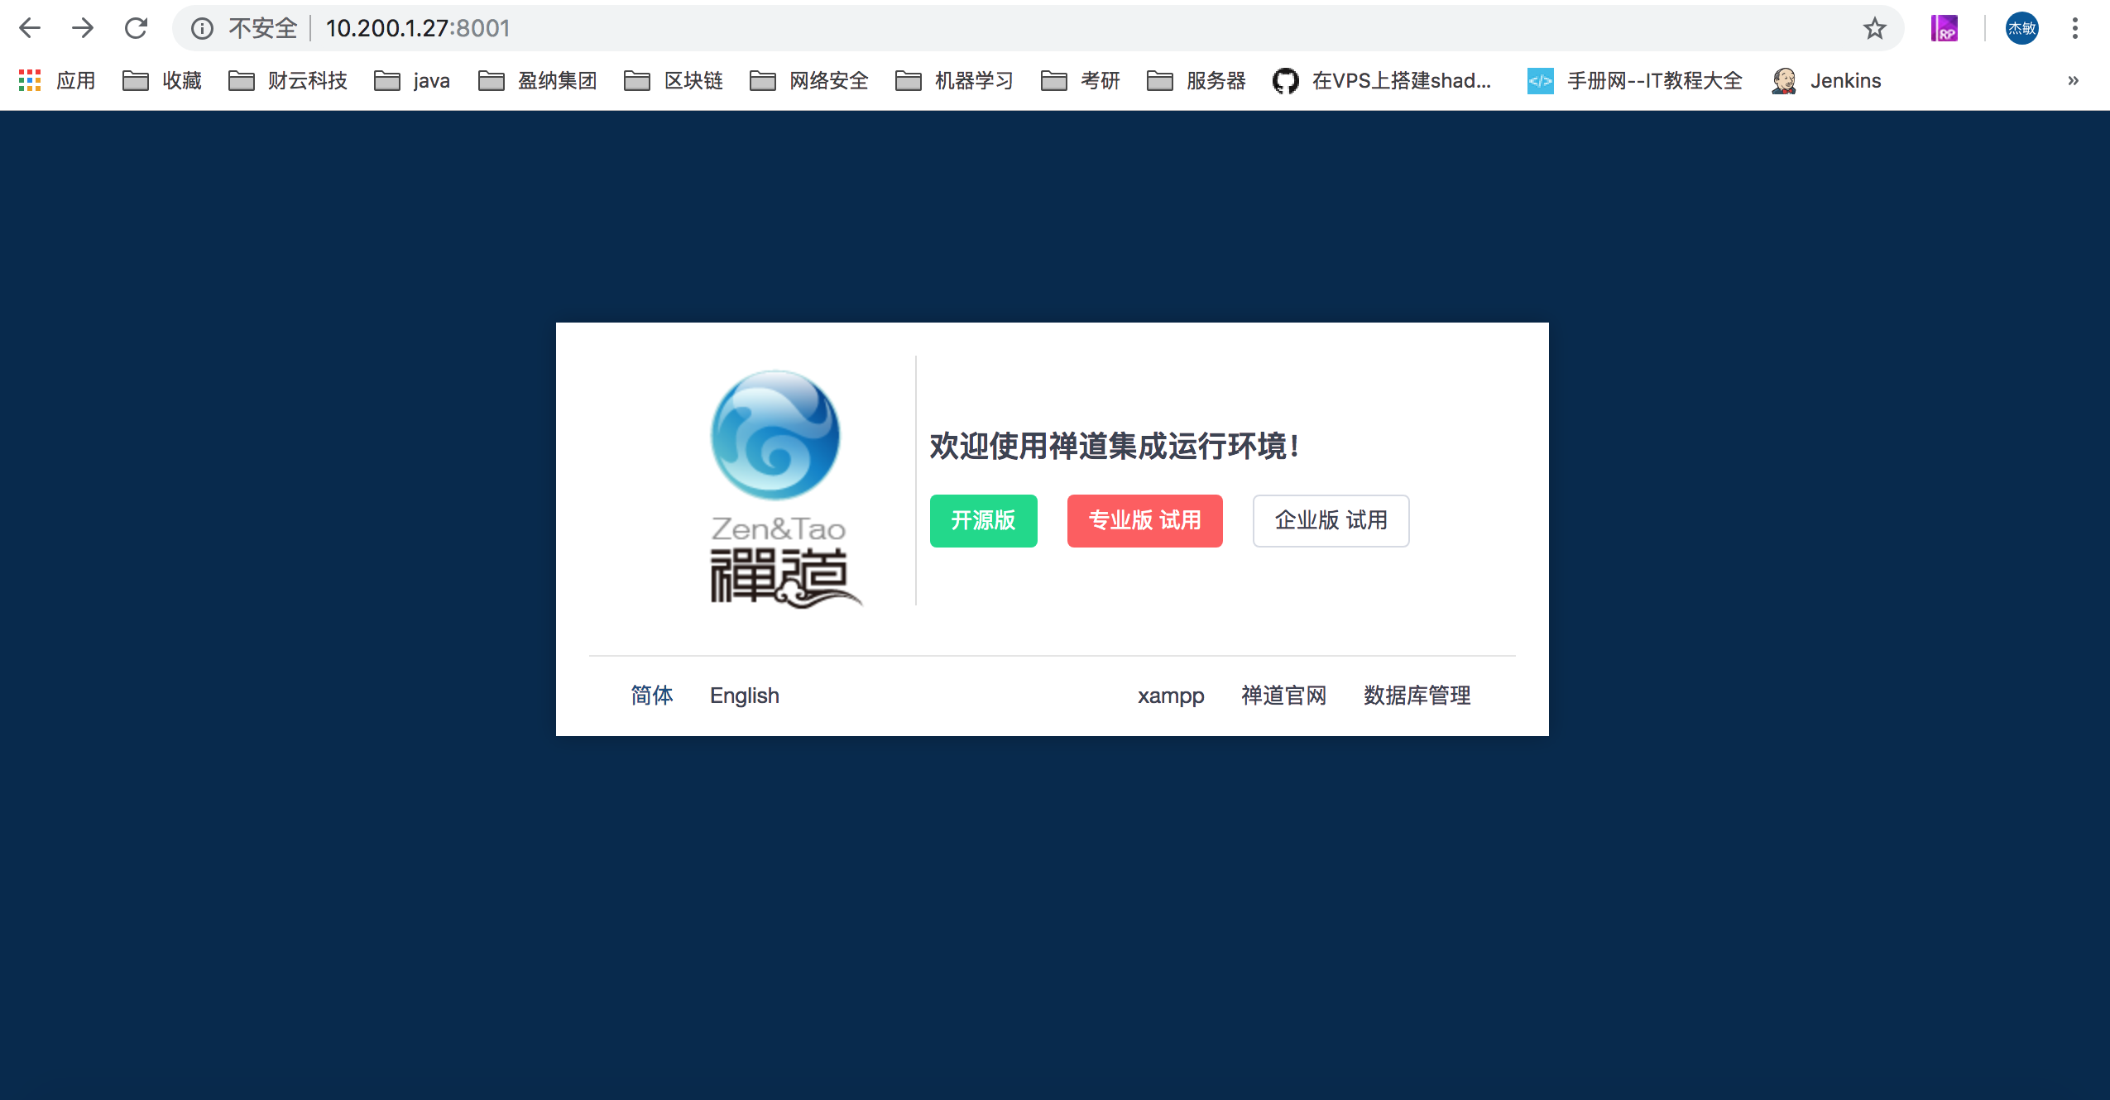Open the RP extension icon
Image resolution: width=2110 pixels, height=1100 pixels.
click(x=1944, y=28)
